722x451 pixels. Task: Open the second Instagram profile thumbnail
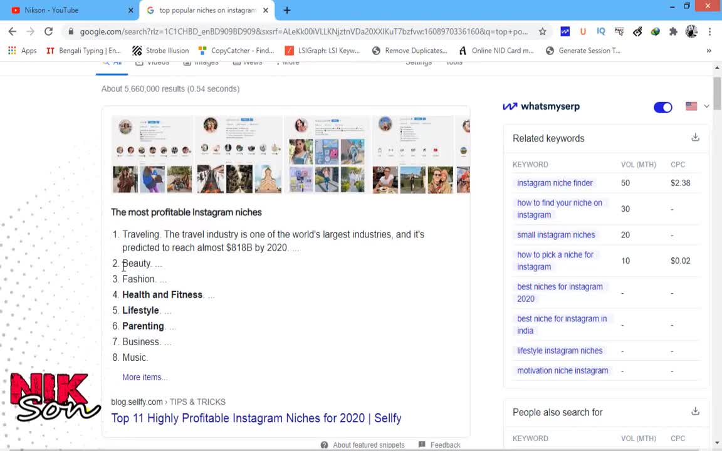239,154
